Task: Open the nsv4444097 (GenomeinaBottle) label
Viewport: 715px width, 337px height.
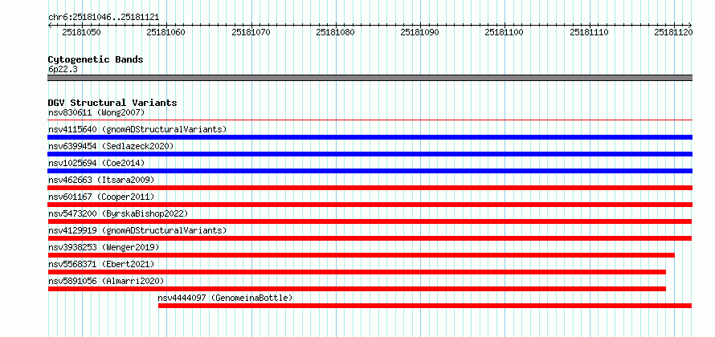Action: (225, 298)
